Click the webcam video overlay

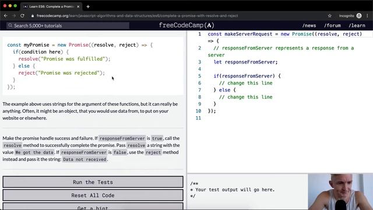tap(340, 192)
